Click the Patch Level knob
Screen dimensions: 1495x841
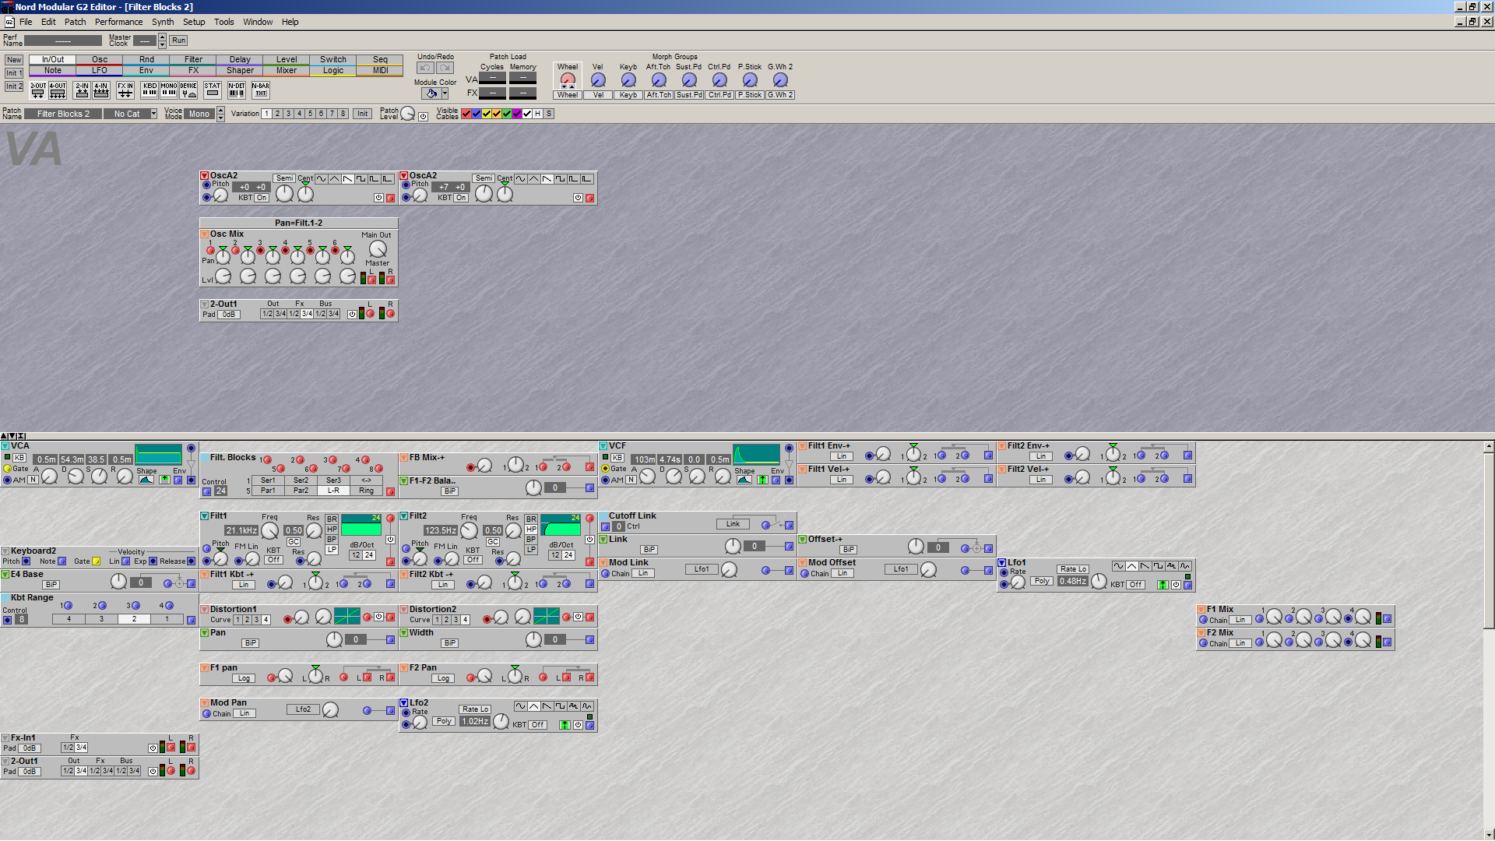[408, 114]
